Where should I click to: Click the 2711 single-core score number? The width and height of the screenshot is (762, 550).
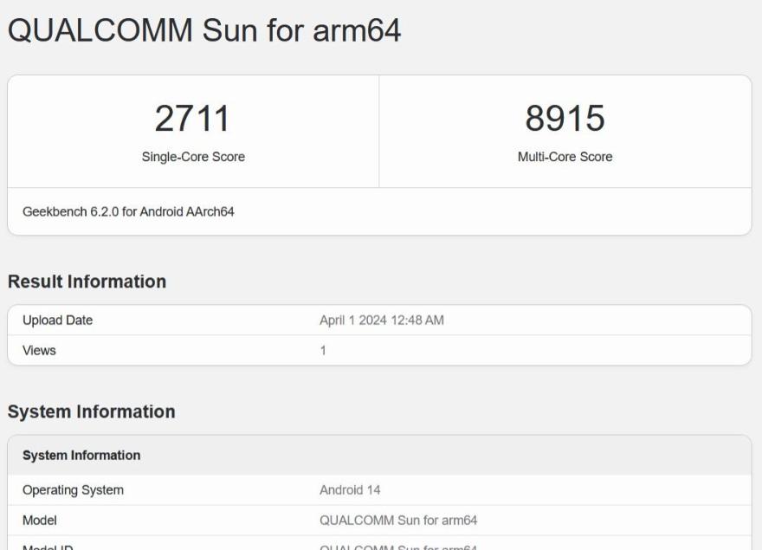[193, 119]
